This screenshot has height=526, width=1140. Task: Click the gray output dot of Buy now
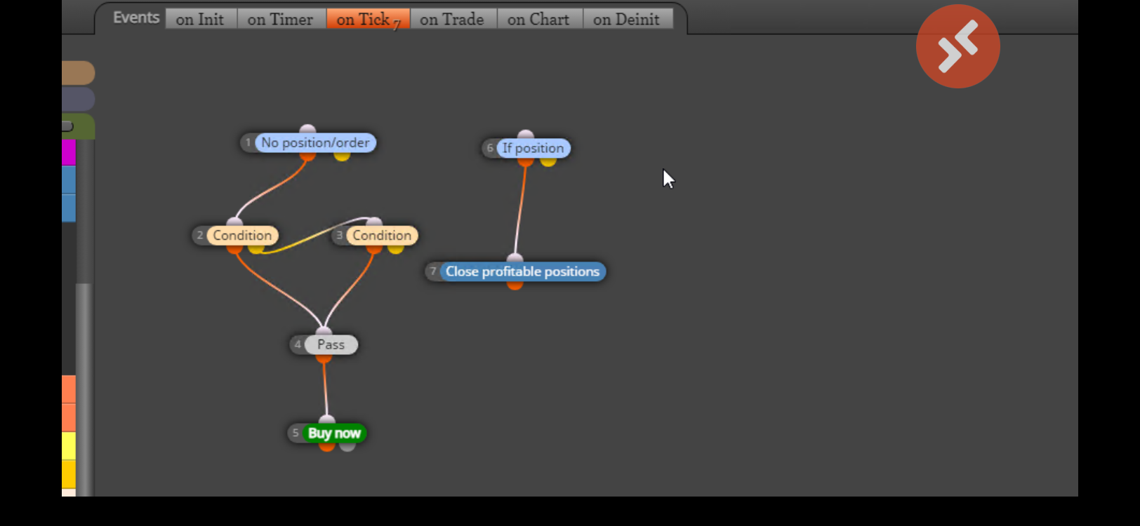[x=347, y=446]
